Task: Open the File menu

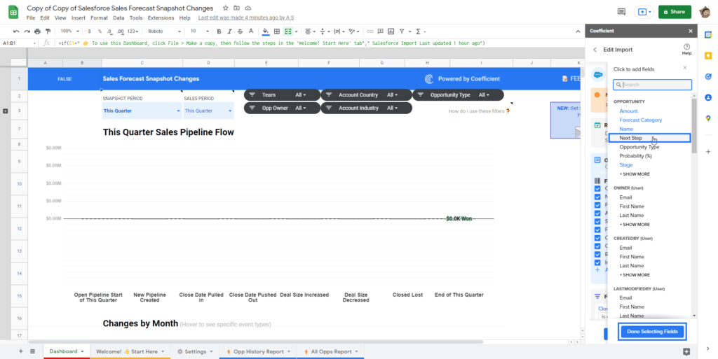Action: coord(31,17)
